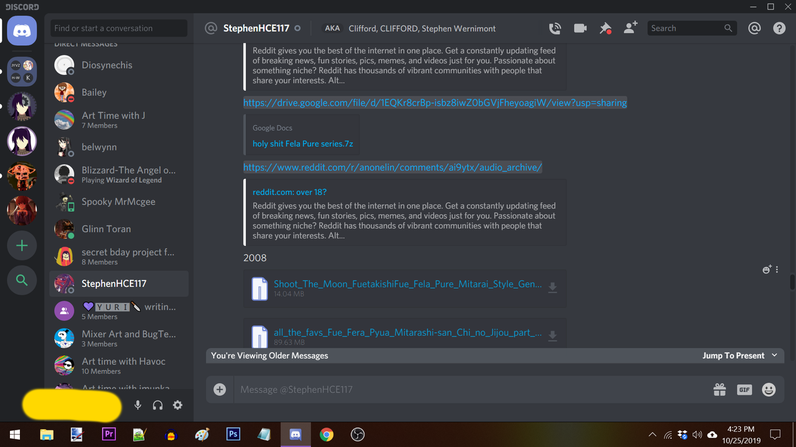This screenshot has height=447, width=796.
Task: Open holy shit Fela Pure series.7z
Action: [x=303, y=143]
